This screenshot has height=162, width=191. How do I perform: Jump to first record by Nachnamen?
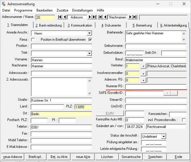100,17
